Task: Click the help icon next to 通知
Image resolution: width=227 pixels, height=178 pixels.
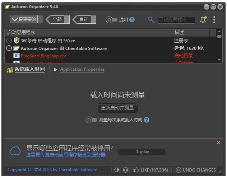Action: coord(132,20)
